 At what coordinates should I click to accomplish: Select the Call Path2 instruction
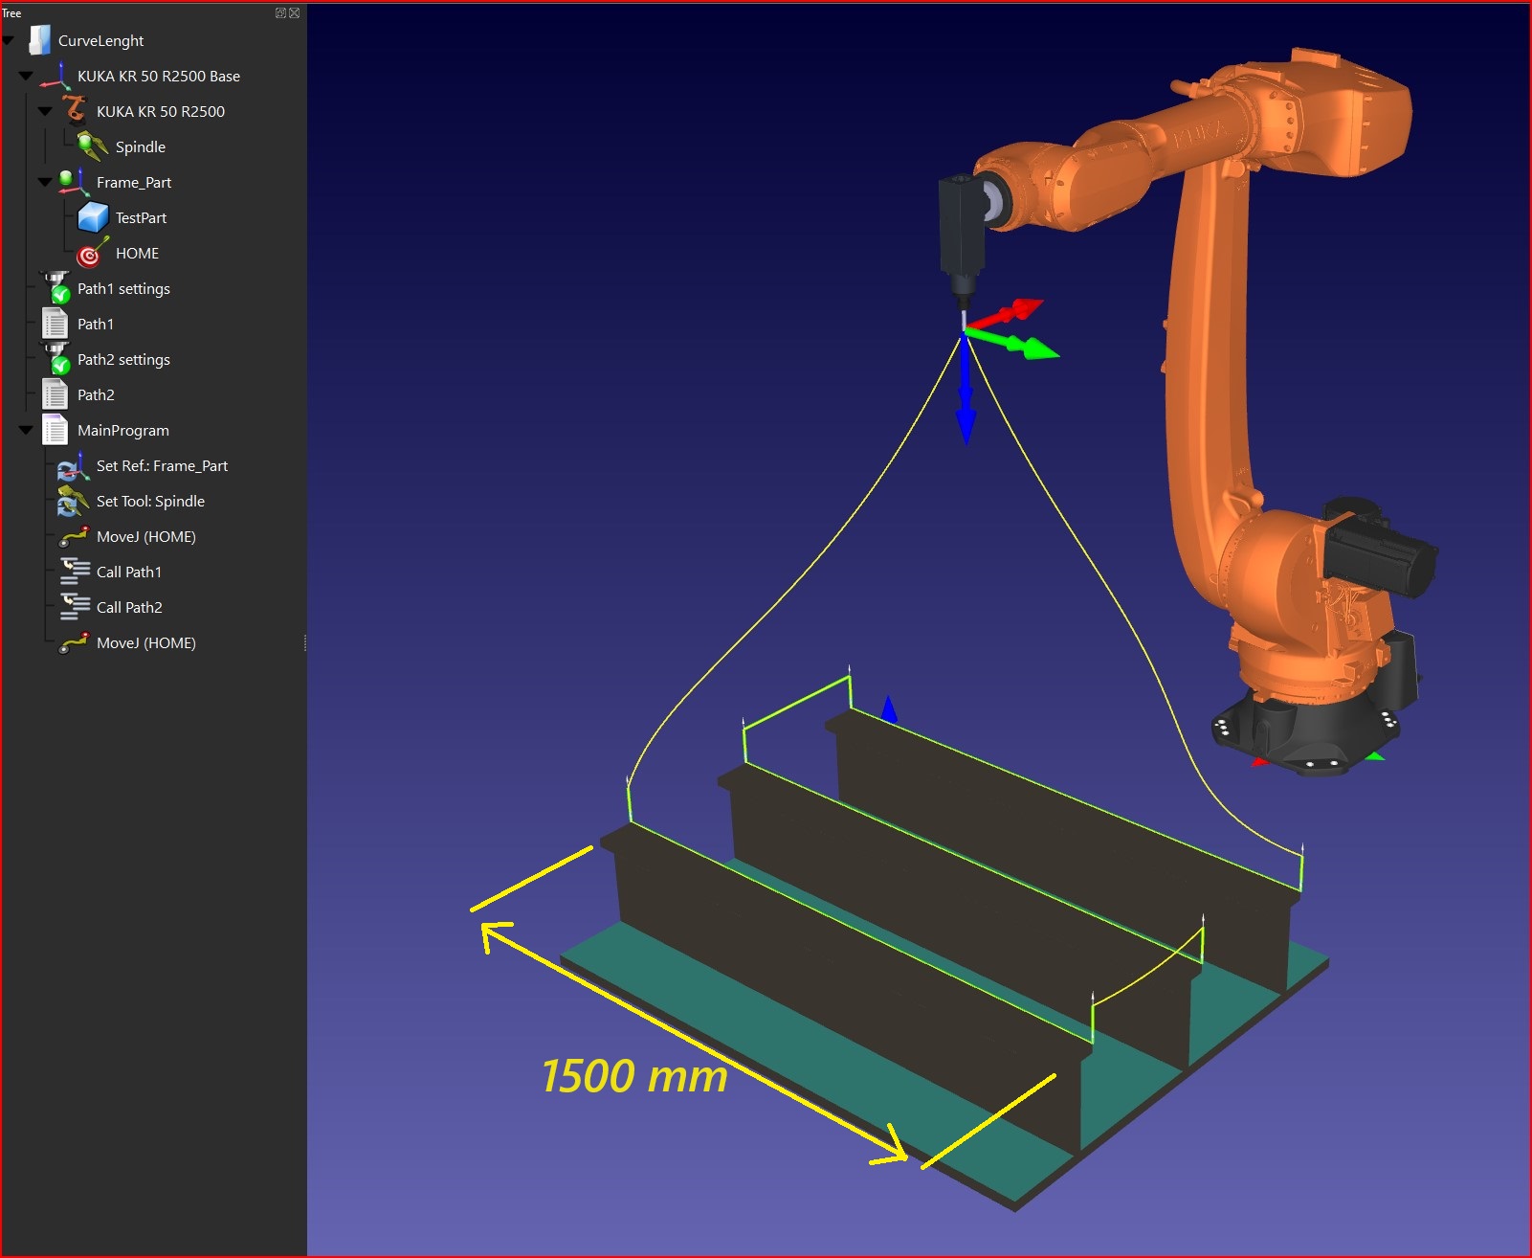click(x=129, y=608)
